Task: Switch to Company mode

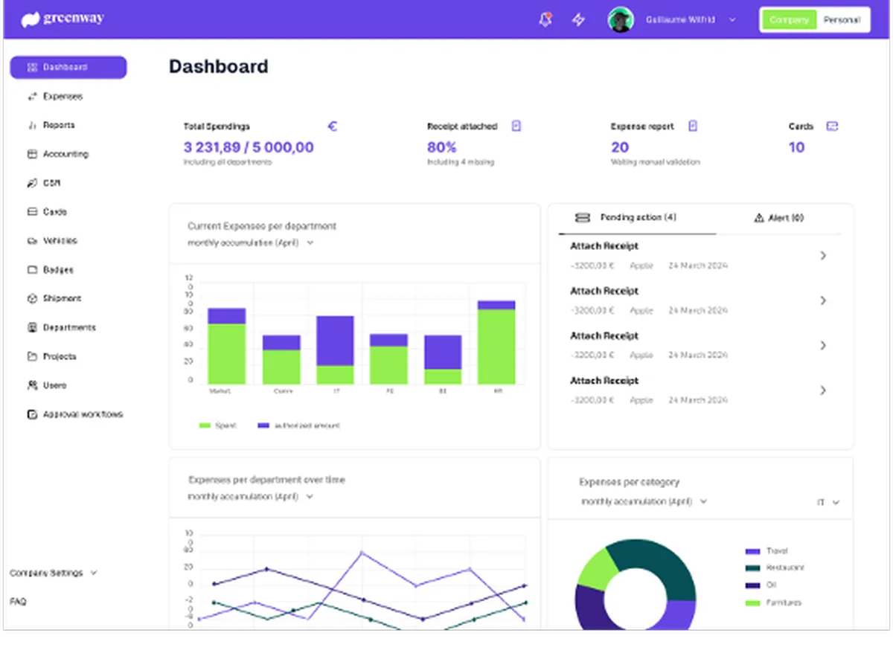Action: [789, 20]
